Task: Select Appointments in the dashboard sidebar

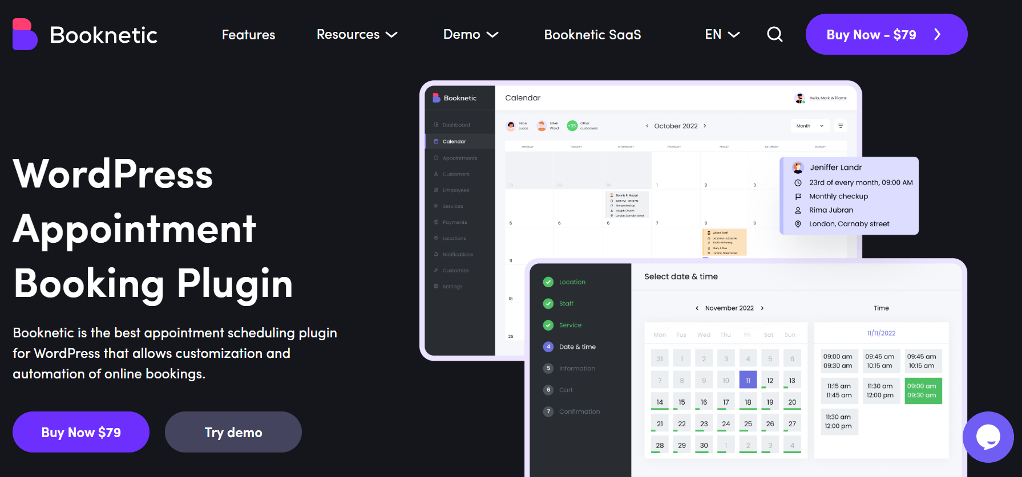Action: click(460, 158)
